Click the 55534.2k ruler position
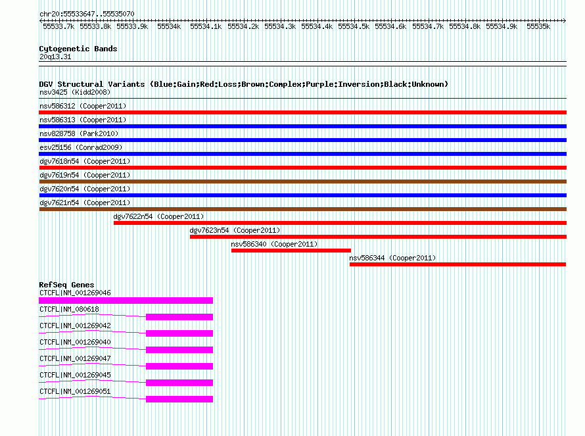 point(243,26)
